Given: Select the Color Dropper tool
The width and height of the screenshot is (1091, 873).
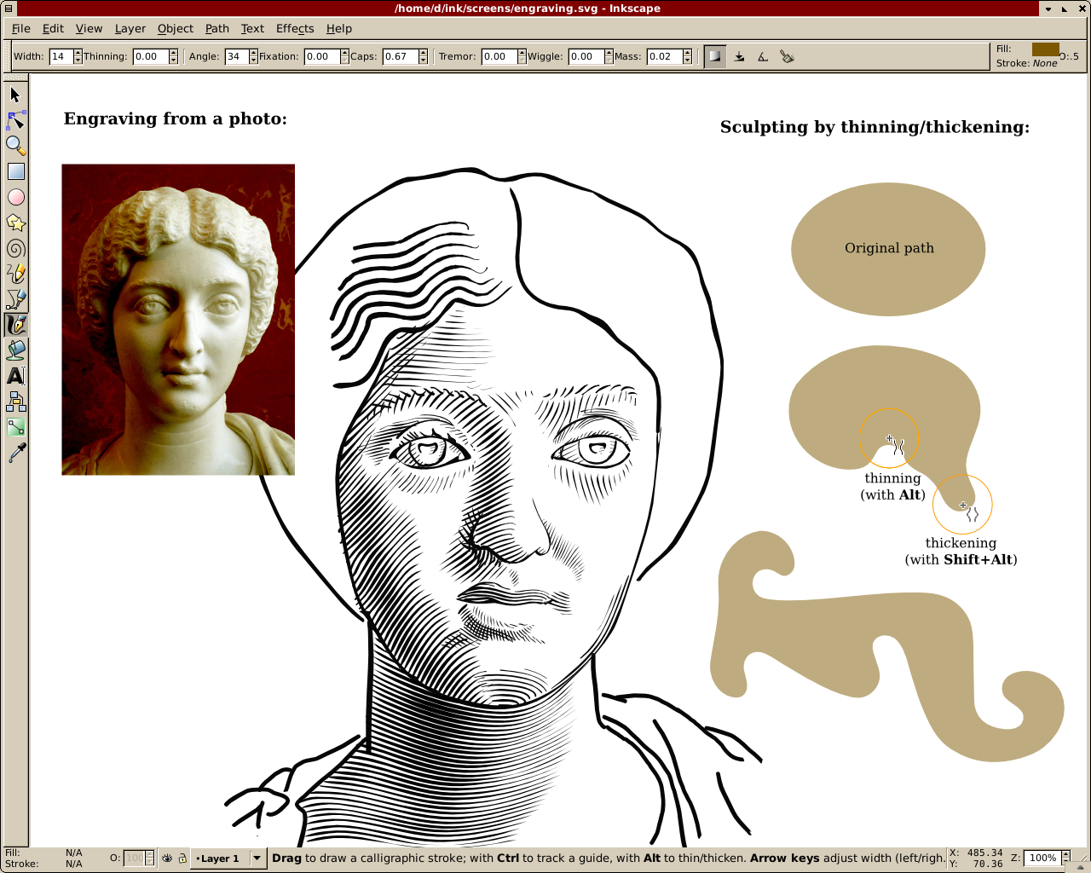Looking at the screenshot, I should [x=15, y=453].
